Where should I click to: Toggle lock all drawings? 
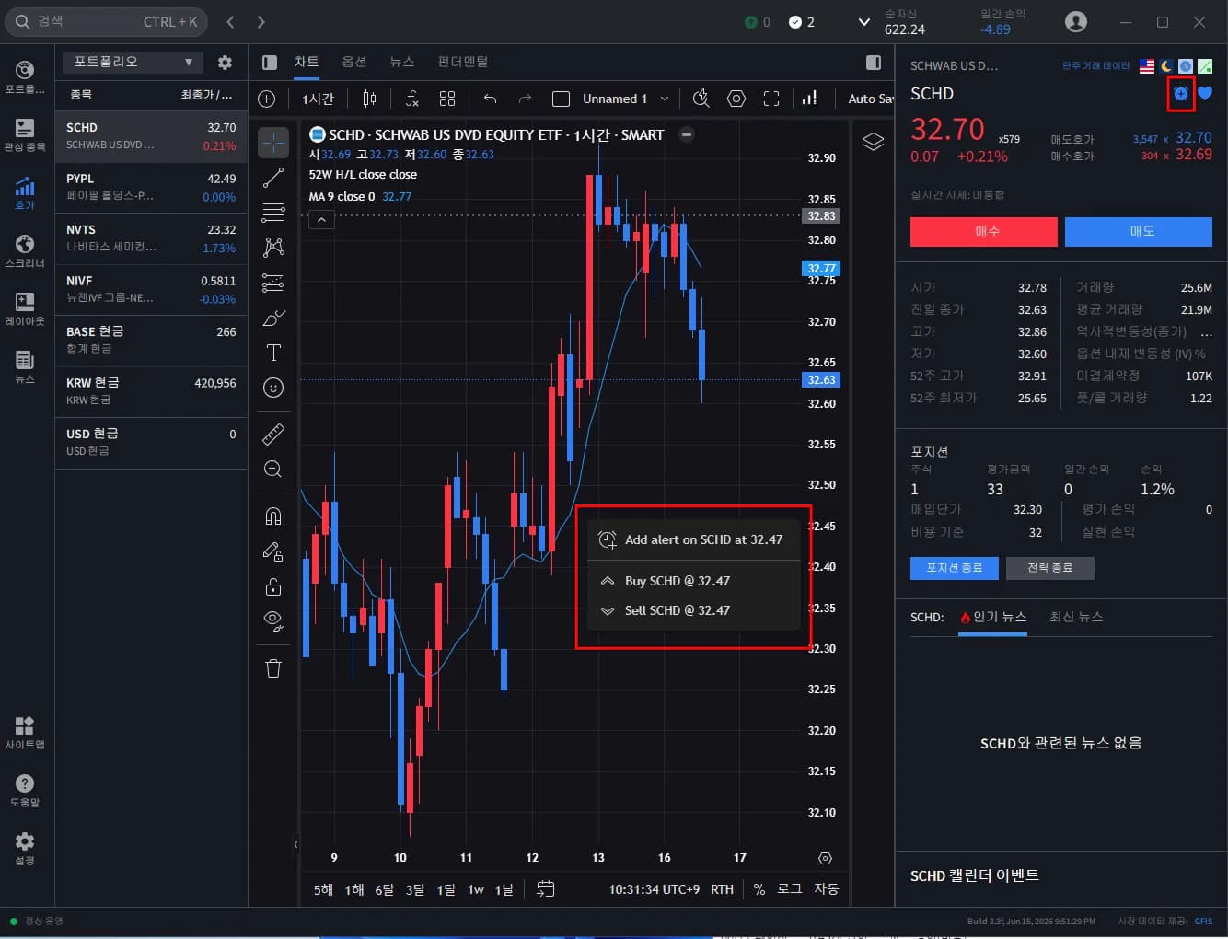[273, 586]
